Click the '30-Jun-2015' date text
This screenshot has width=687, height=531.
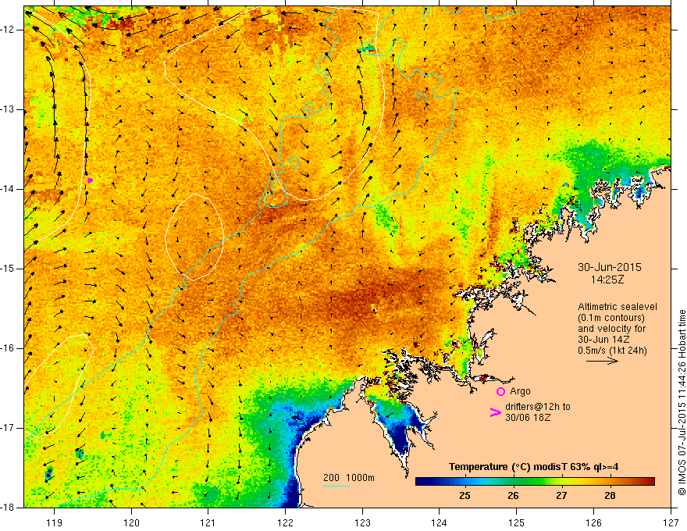pyautogui.click(x=610, y=267)
